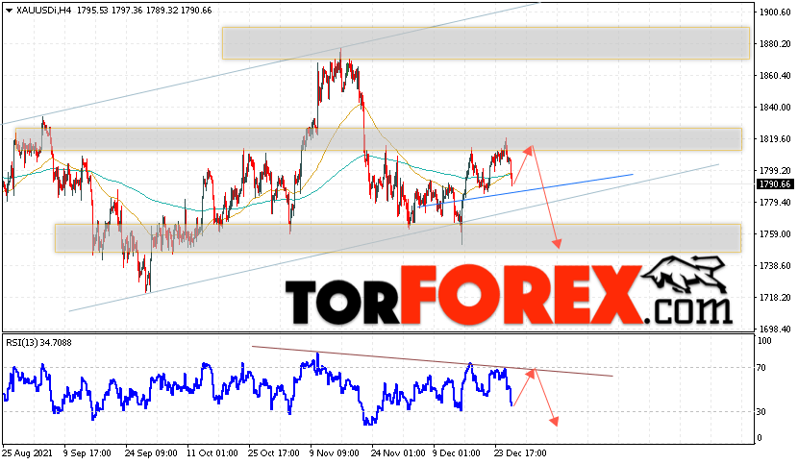
Task: Click the 1880.20 price axis label
Action: point(774,44)
